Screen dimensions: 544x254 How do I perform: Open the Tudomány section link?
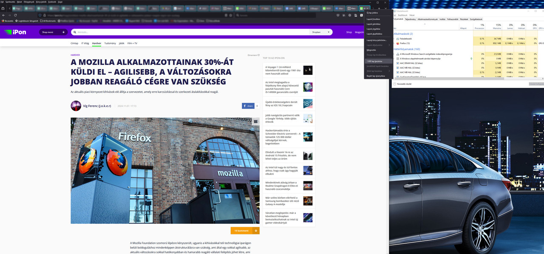pos(110,43)
